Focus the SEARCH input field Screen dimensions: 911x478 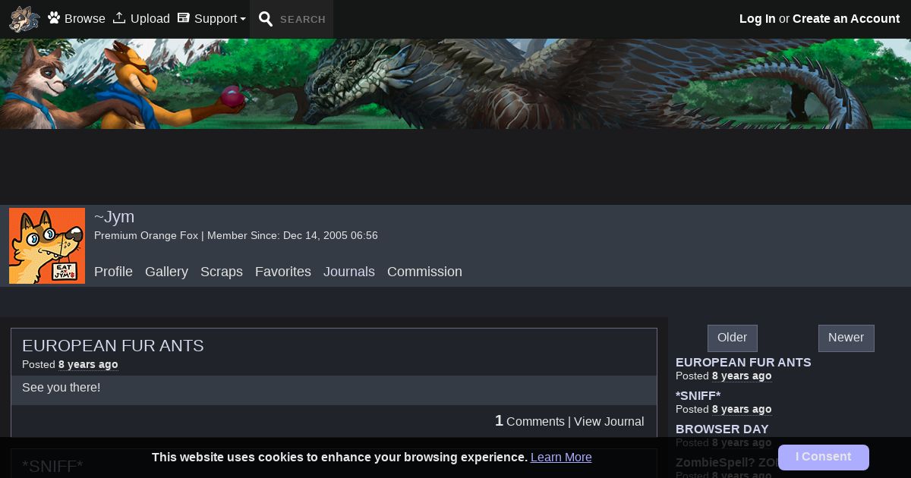[x=303, y=19]
